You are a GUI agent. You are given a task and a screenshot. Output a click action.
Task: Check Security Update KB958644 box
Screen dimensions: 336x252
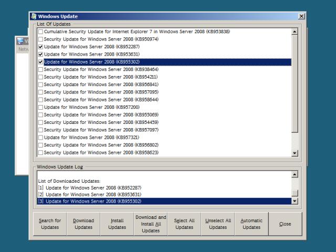[40, 100]
